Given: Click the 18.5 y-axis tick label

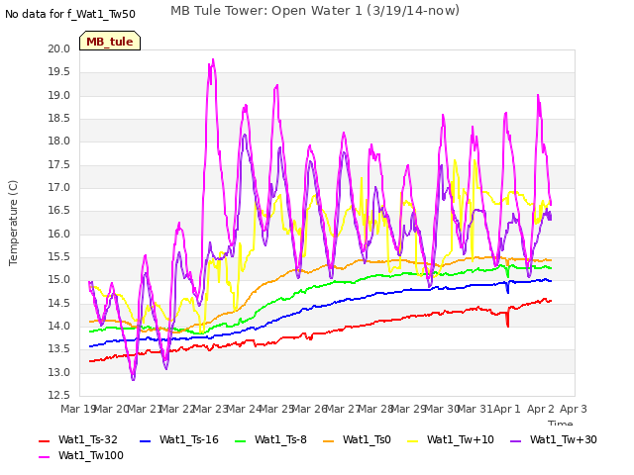Looking at the screenshot, I should (x=59, y=119).
